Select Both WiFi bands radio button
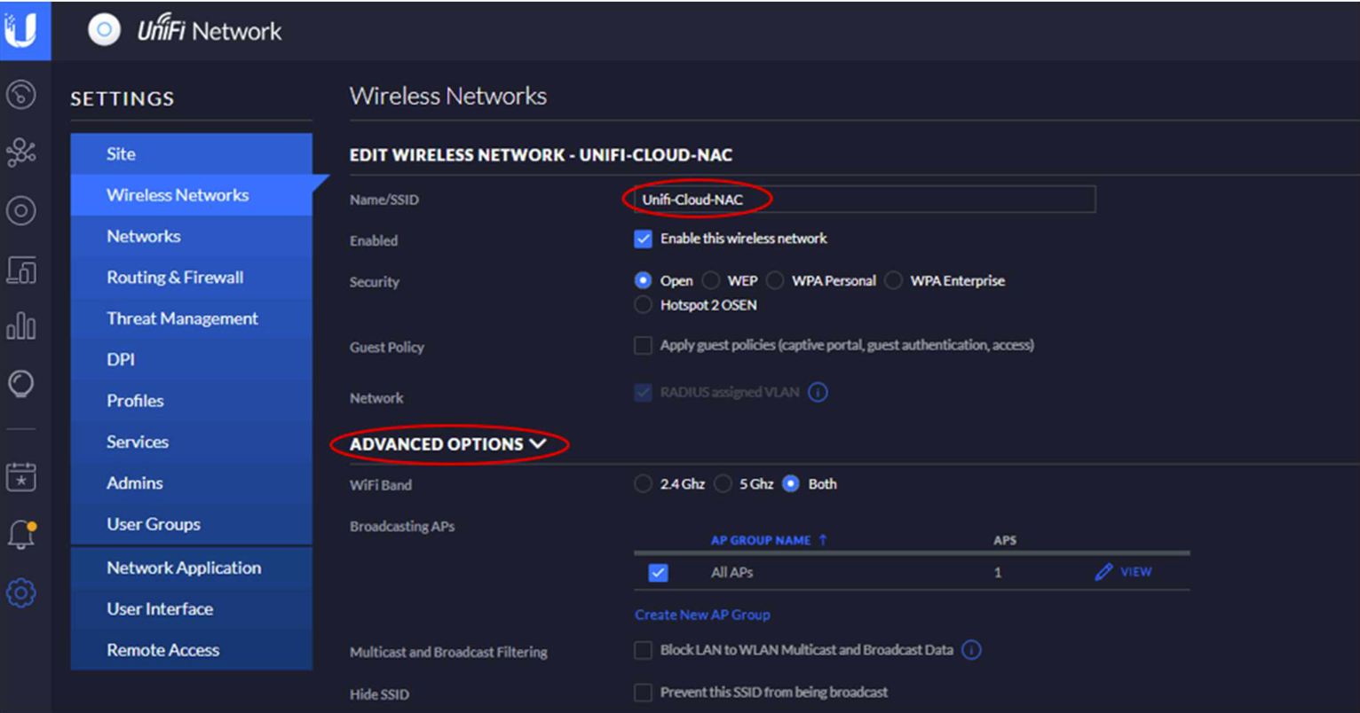1360x713 pixels. (x=791, y=484)
